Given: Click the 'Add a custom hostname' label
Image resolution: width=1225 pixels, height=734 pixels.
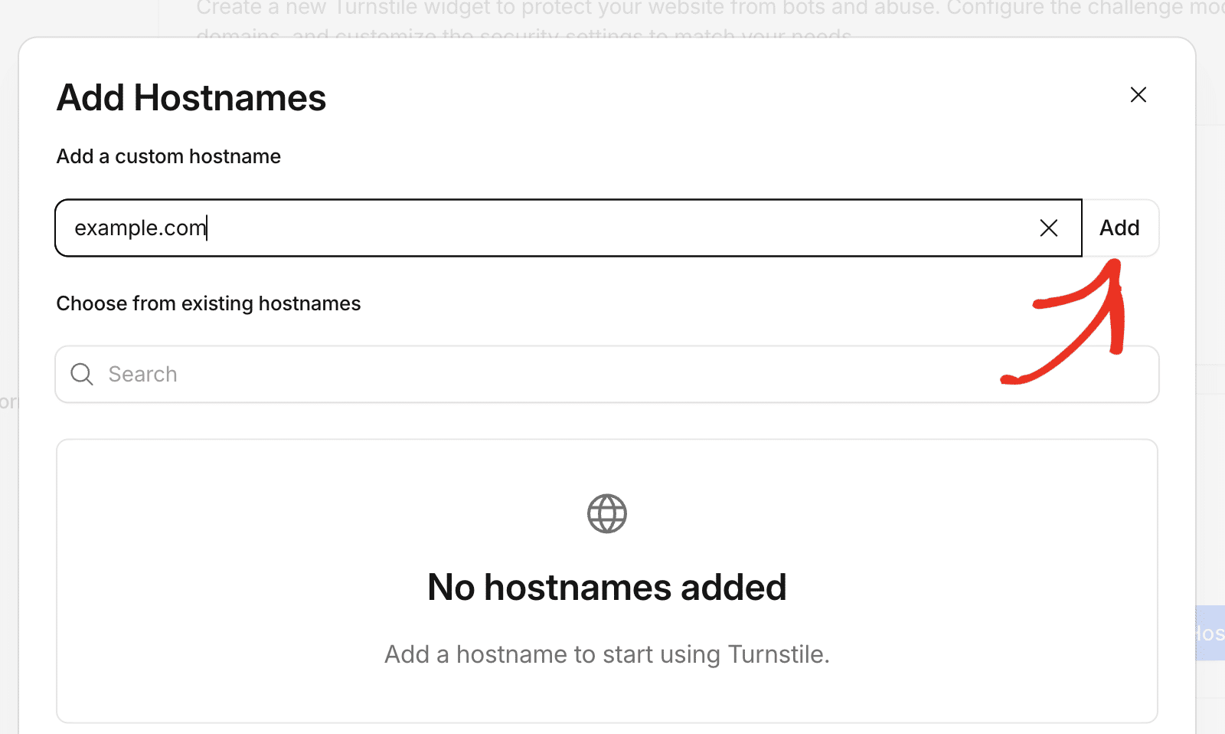Looking at the screenshot, I should [x=168, y=156].
